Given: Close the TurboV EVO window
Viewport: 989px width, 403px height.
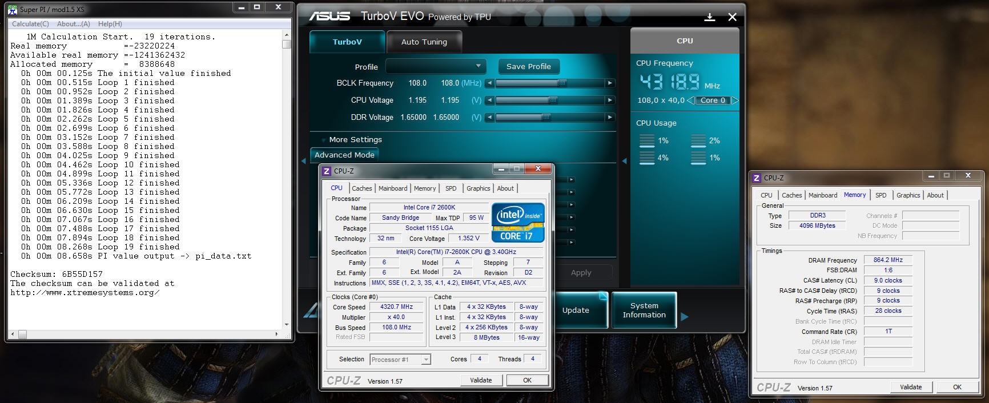Looking at the screenshot, I should tap(732, 17).
